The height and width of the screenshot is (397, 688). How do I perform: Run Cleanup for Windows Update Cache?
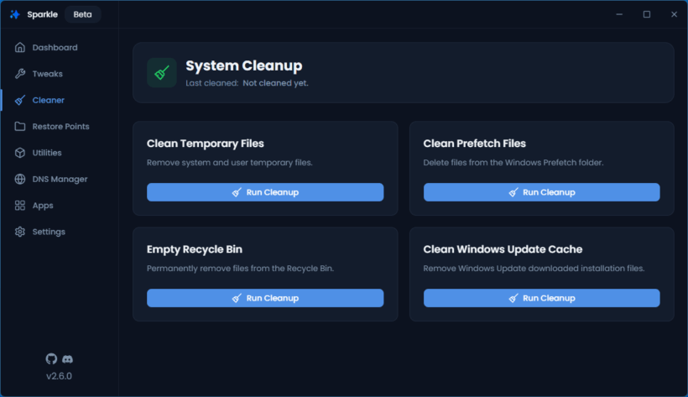tap(541, 298)
